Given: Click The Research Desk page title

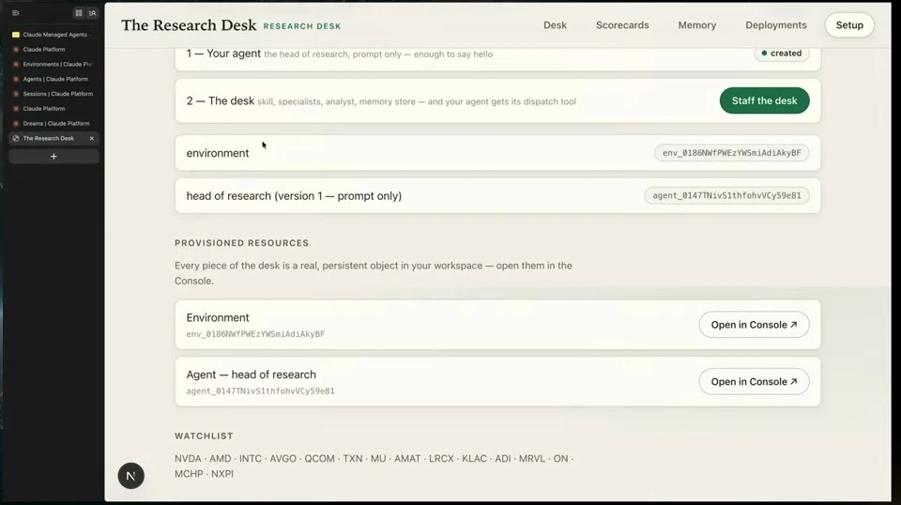Looking at the screenshot, I should point(189,25).
